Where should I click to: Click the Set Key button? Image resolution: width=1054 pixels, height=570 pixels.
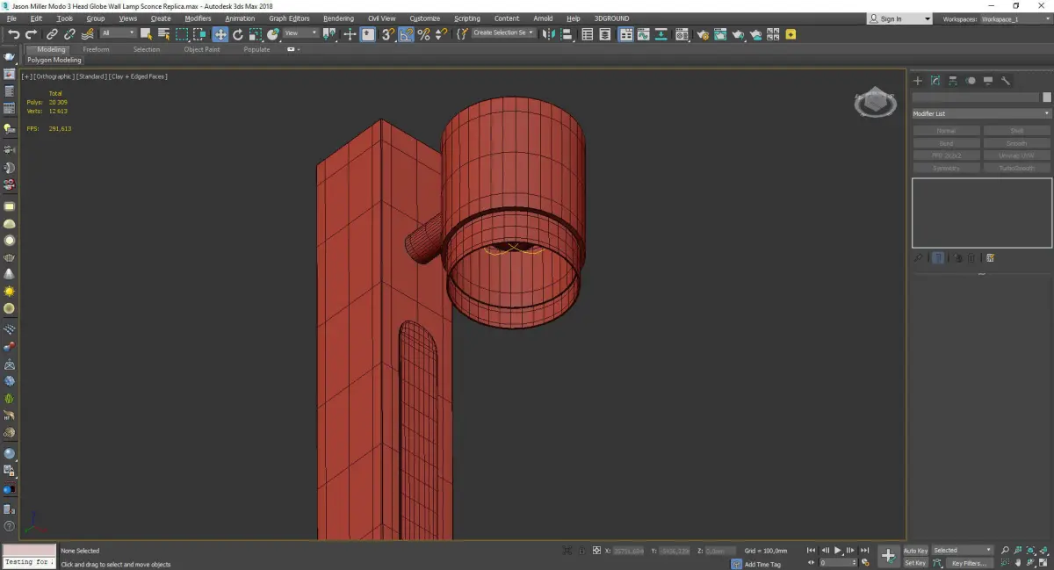pos(915,563)
